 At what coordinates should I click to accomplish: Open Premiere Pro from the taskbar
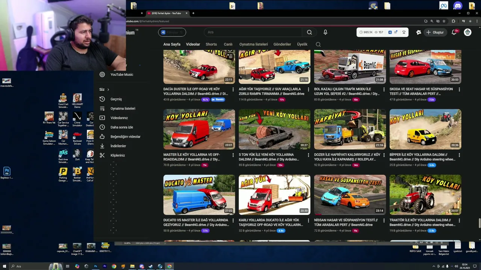pos(105,266)
